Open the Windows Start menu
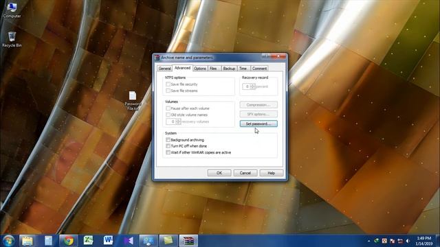 point(9,241)
